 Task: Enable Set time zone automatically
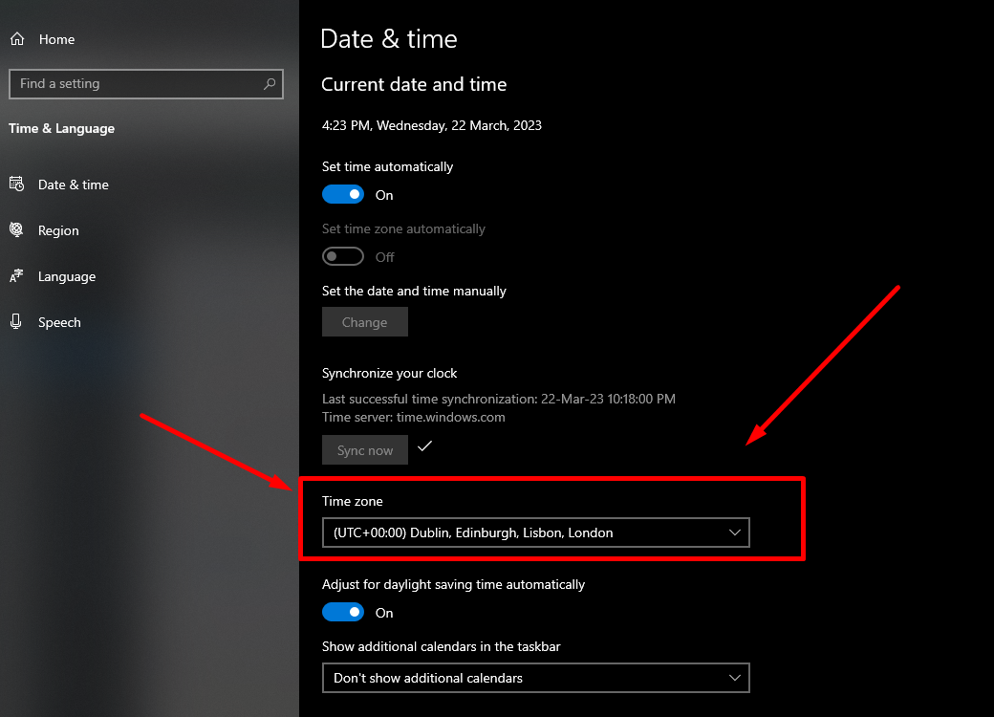(342, 256)
